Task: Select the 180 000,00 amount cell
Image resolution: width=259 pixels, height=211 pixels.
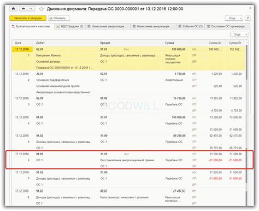Action: pos(175,49)
